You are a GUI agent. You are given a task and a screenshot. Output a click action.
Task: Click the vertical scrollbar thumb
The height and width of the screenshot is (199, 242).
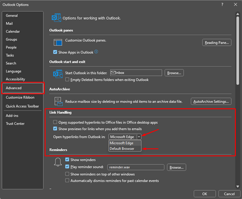click(237, 51)
